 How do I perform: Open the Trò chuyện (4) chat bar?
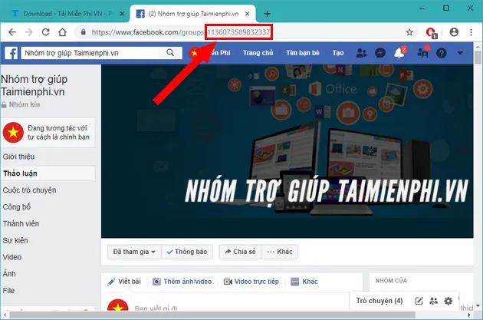coord(379,301)
